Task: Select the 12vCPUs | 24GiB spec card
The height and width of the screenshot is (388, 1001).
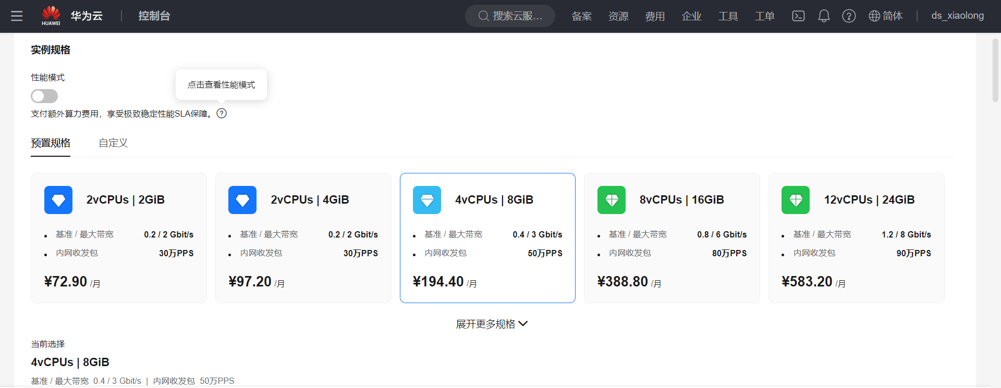Action: (x=856, y=237)
